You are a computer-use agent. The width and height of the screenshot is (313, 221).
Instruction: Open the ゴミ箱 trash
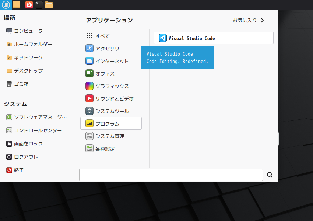click(17, 84)
